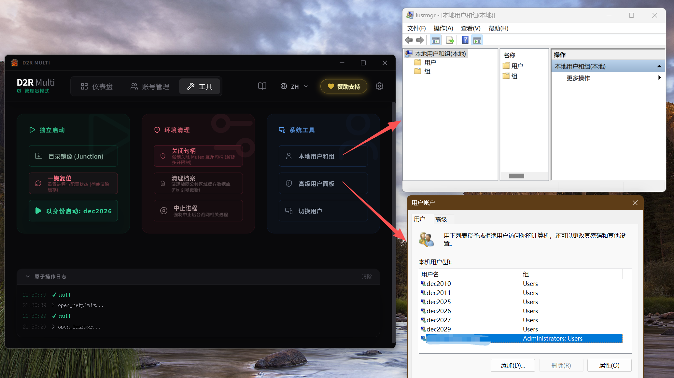This screenshot has width=674, height=378.
Task: Click 属性(O) button in 用户帐户 dialog
Action: 609,365
